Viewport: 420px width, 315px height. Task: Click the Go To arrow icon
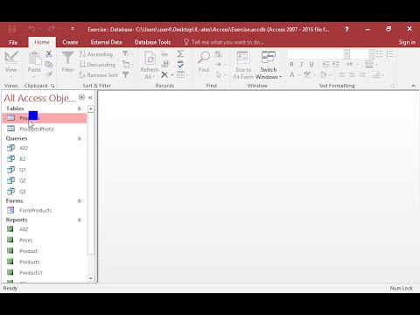[x=219, y=64]
